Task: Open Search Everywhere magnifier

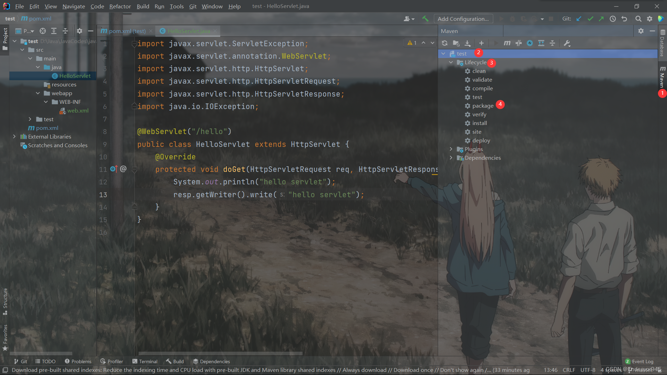Action: pos(638,19)
